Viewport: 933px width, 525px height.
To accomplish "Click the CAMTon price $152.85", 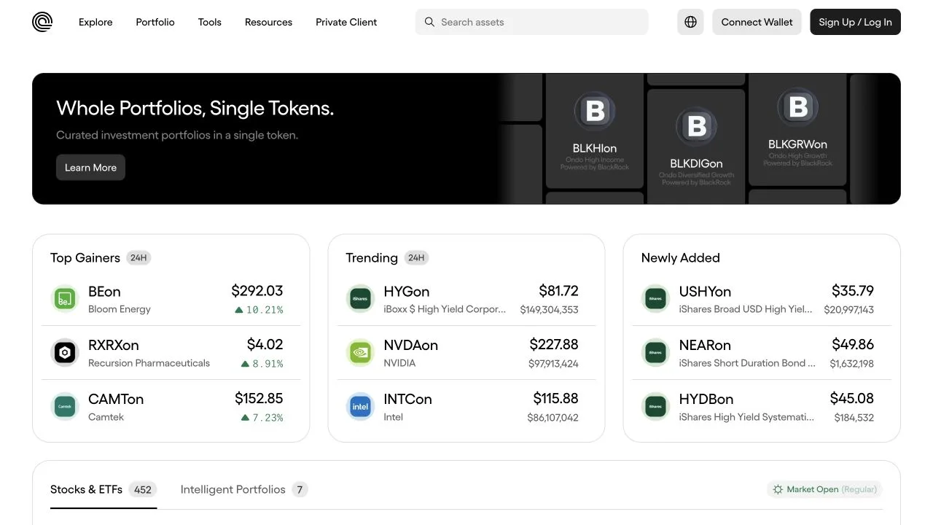I will pos(259,399).
